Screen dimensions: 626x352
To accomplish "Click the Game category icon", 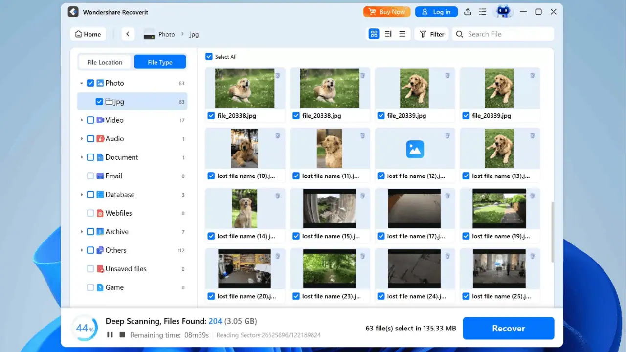I will (100, 287).
